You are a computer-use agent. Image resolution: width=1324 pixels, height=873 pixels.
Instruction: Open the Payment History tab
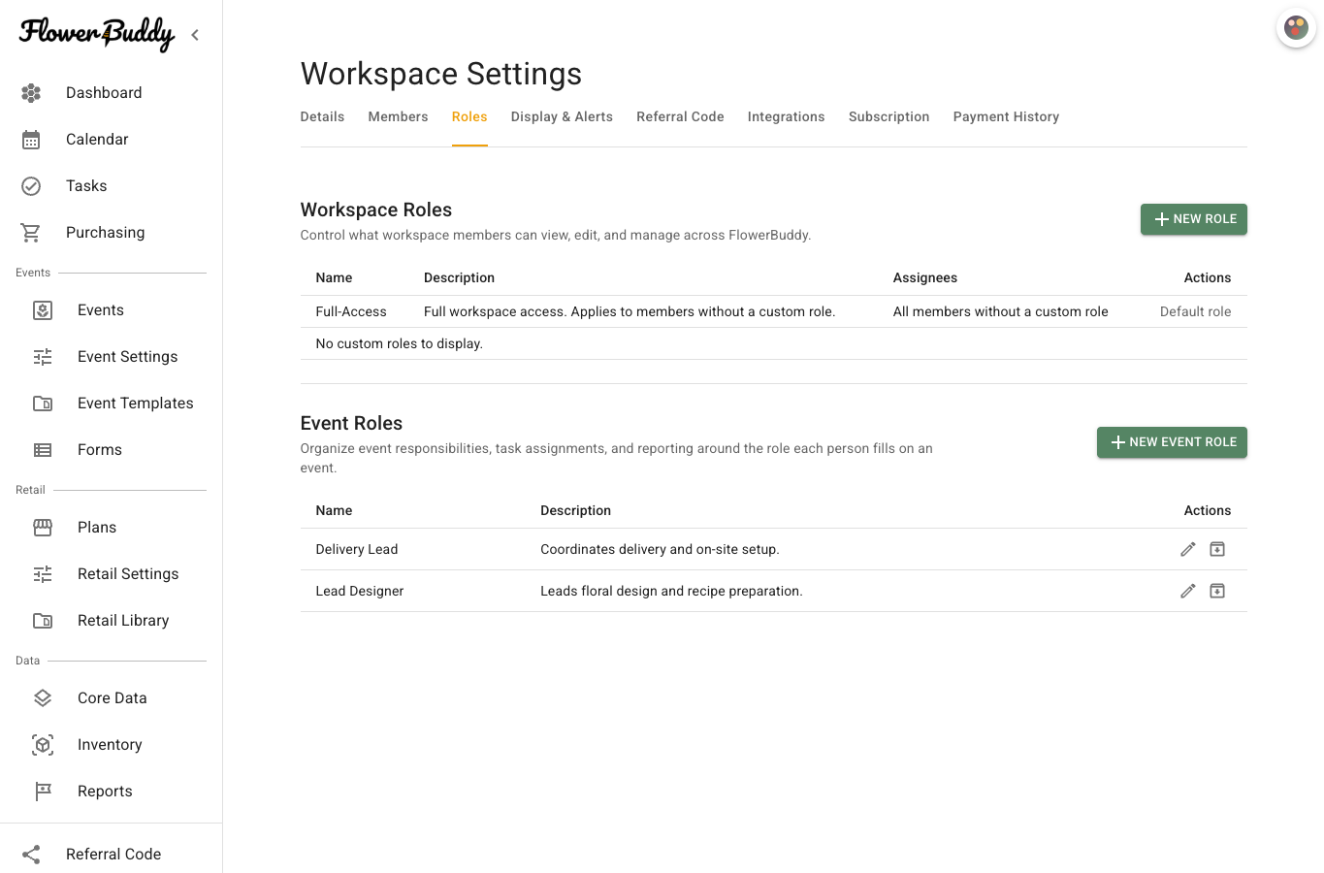1006,117
